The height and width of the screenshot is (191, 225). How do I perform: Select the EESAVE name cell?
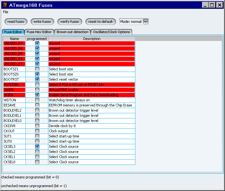point(15,106)
